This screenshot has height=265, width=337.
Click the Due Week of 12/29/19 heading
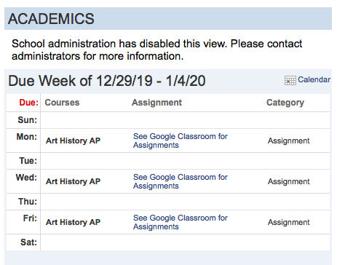[107, 81]
